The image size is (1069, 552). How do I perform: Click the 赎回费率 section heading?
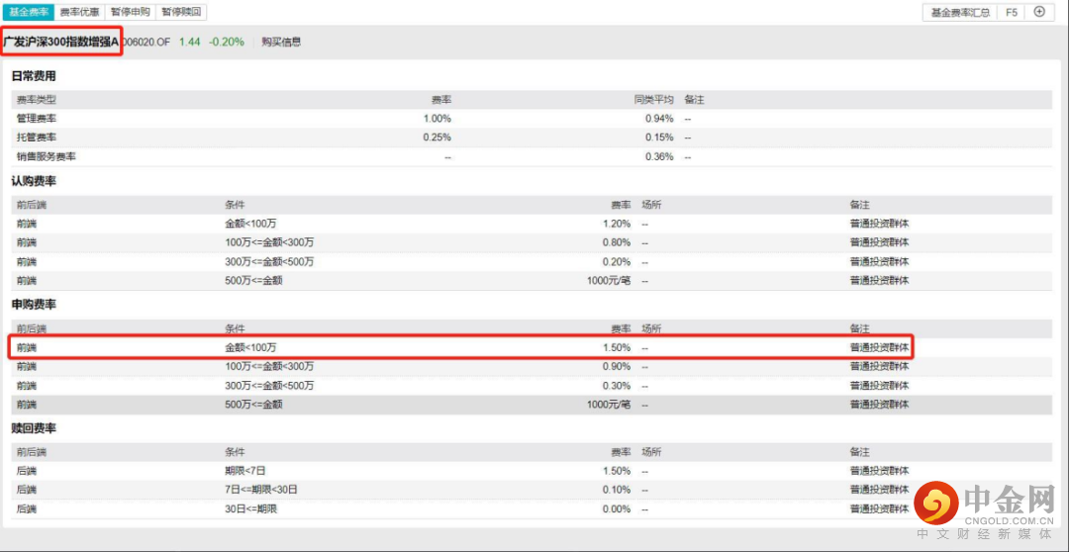click(34, 428)
